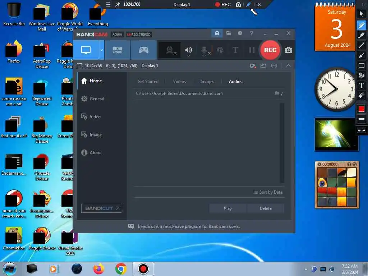Open the Home section in sidebar
This screenshot has height=276, width=368.
tap(102, 81)
